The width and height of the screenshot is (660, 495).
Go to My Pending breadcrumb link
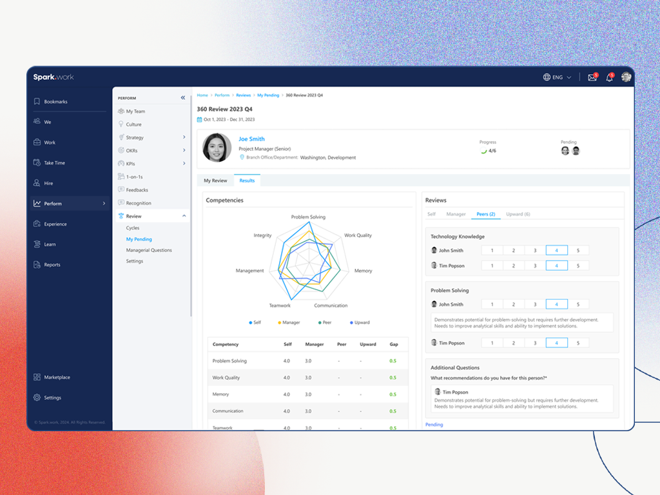click(x=268, y=95)
